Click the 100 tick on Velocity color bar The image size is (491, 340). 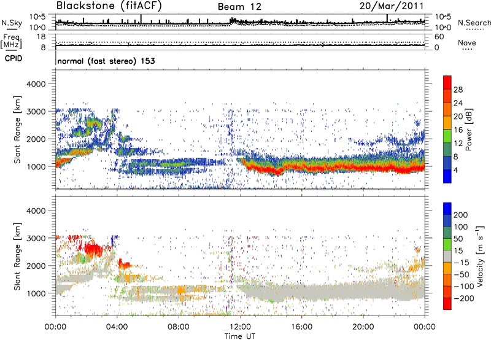[461, 226]
